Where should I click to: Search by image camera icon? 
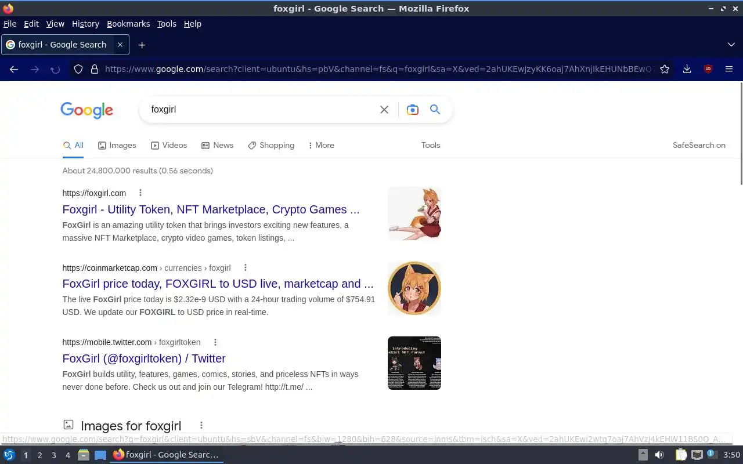412,110
